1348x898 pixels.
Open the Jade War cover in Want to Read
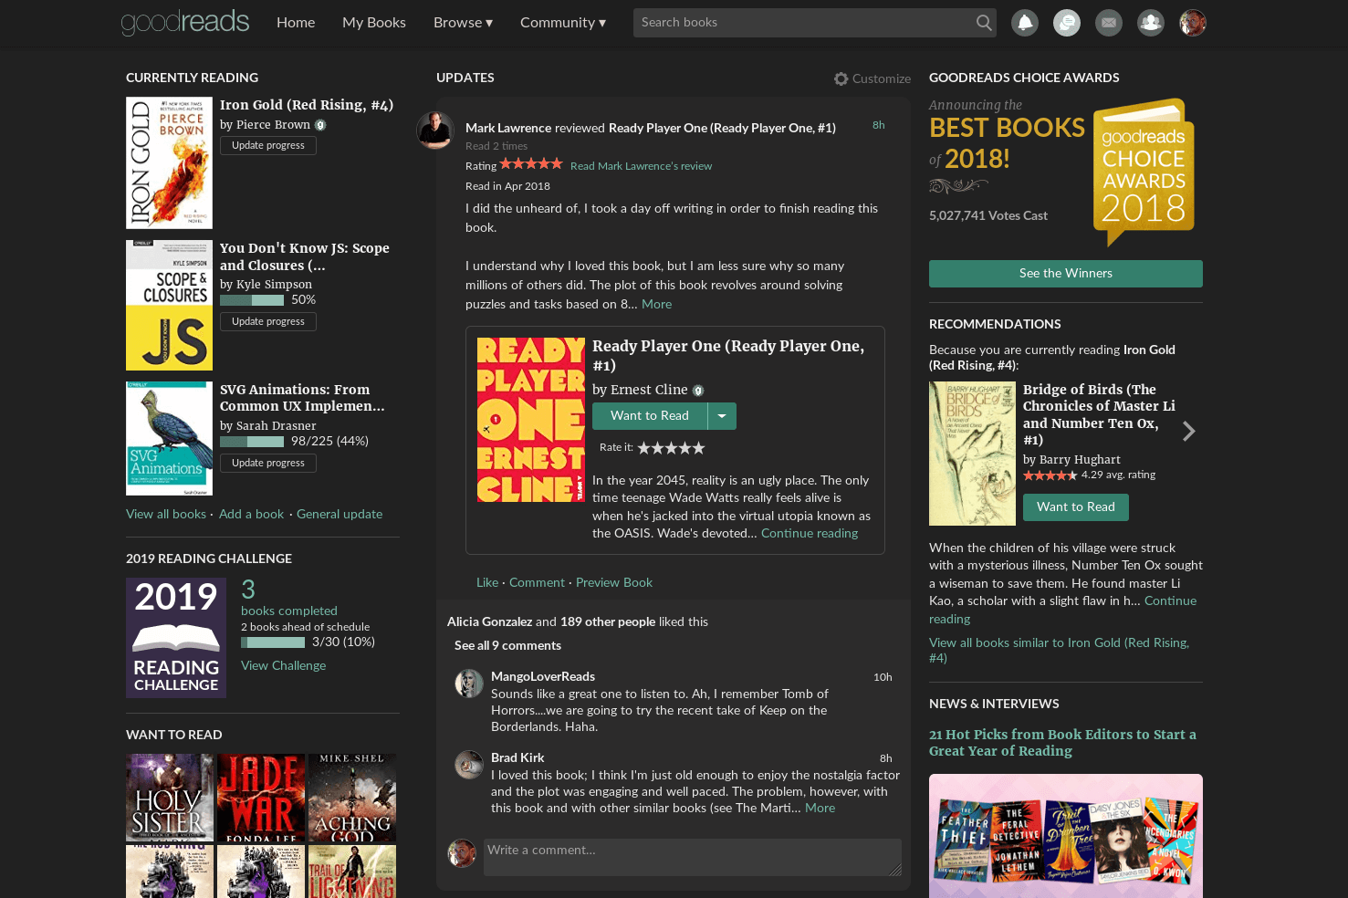point(261,798)
